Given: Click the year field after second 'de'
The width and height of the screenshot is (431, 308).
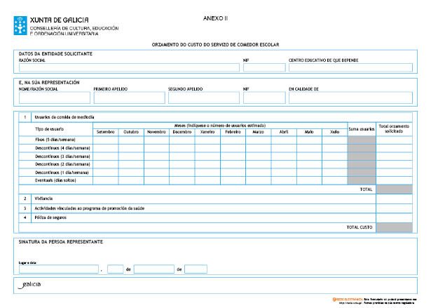Looking at the screenshot, I should [196, 269].
